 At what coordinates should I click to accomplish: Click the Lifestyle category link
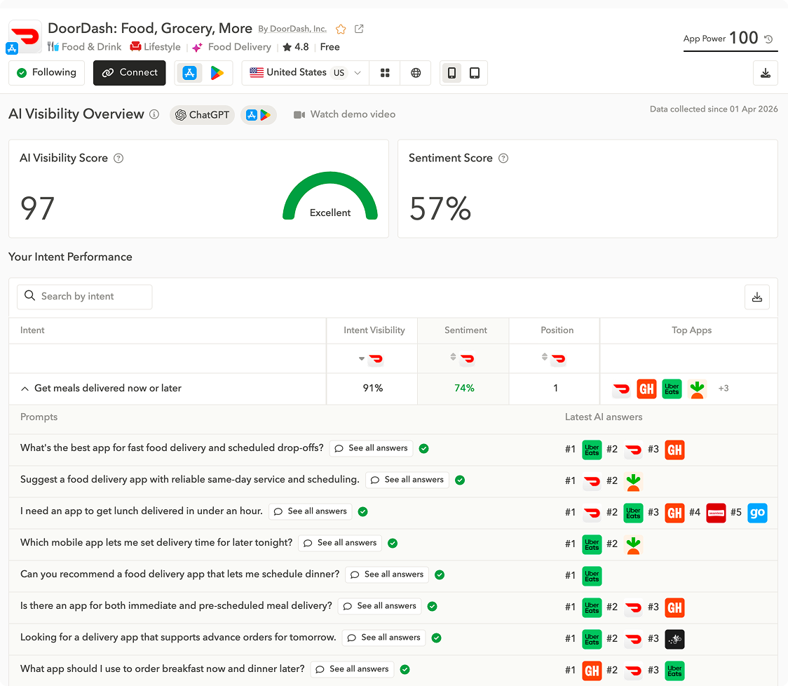pos(156,47)
